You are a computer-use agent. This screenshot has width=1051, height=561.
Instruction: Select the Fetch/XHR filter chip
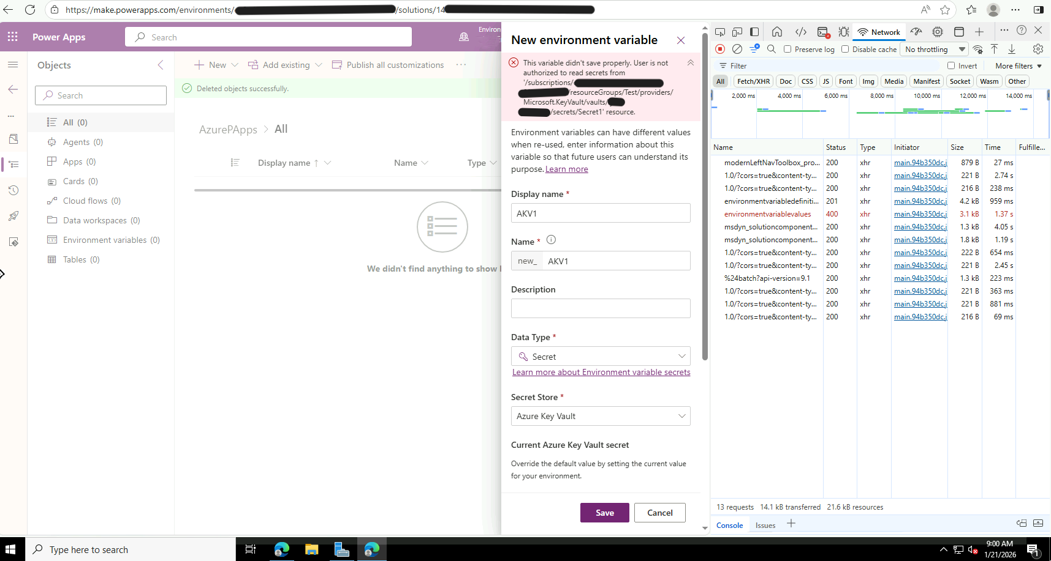753,81
